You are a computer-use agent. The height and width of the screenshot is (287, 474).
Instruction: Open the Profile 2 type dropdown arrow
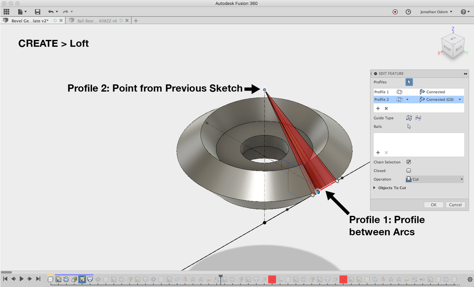tap(407, 99)
